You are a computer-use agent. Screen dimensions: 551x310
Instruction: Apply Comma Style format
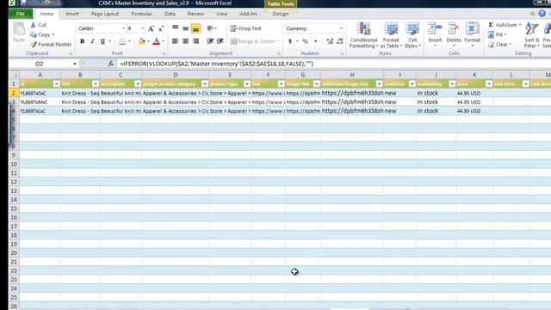click(x=316, y=41)
